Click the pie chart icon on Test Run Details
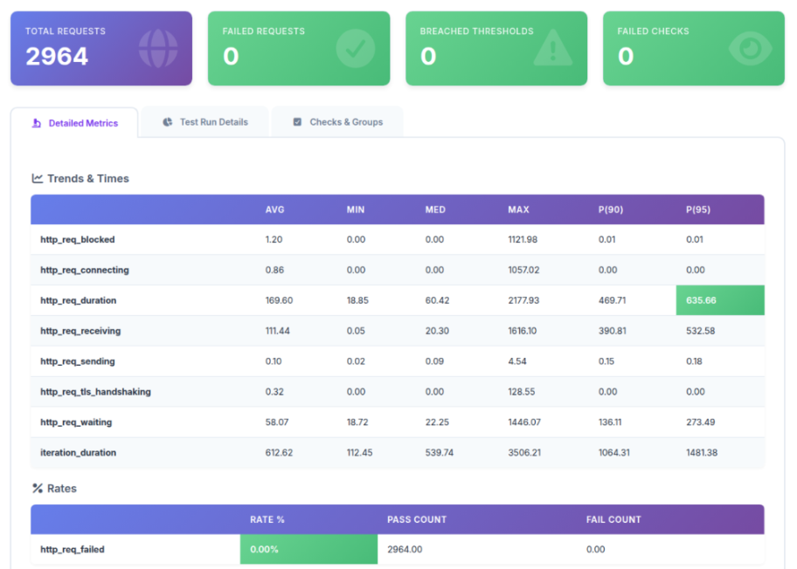The height and width of the screenshot is (569, 797). click(167, 122)
